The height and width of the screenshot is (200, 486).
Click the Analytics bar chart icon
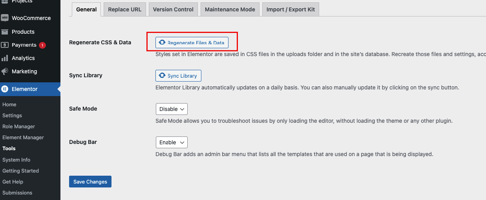[x=5, y=58]
